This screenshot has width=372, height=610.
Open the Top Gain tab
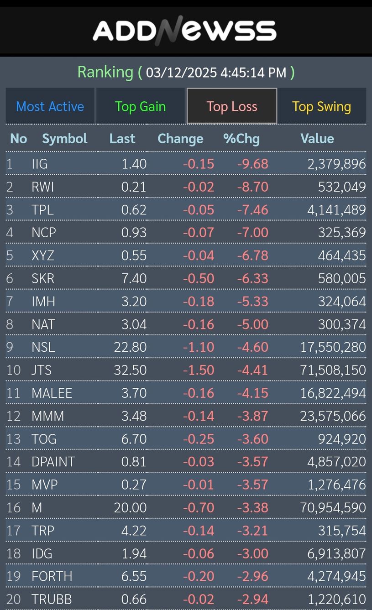(x=140, y=106)
